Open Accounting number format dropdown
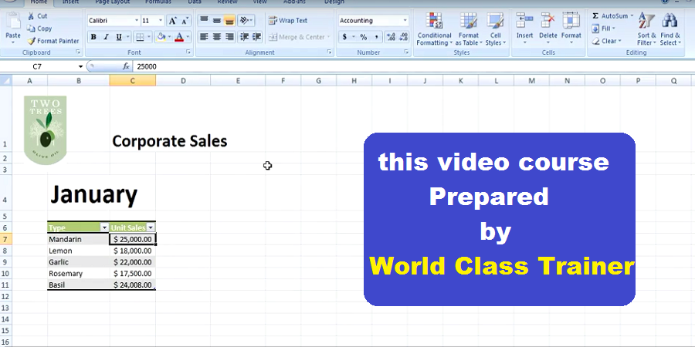Screen dimensions: 695x347 tap(405, 21)
